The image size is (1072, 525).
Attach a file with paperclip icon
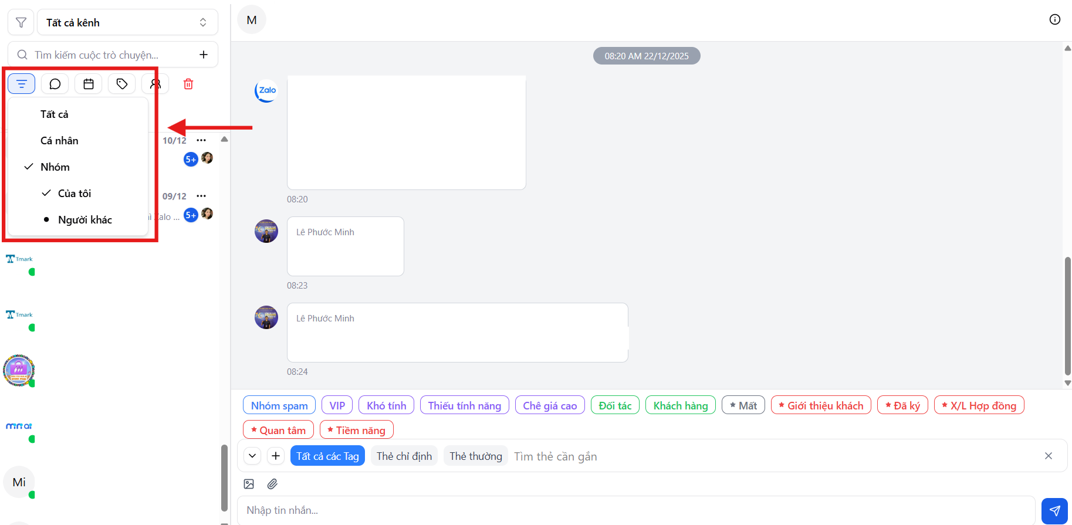(272, 484)
